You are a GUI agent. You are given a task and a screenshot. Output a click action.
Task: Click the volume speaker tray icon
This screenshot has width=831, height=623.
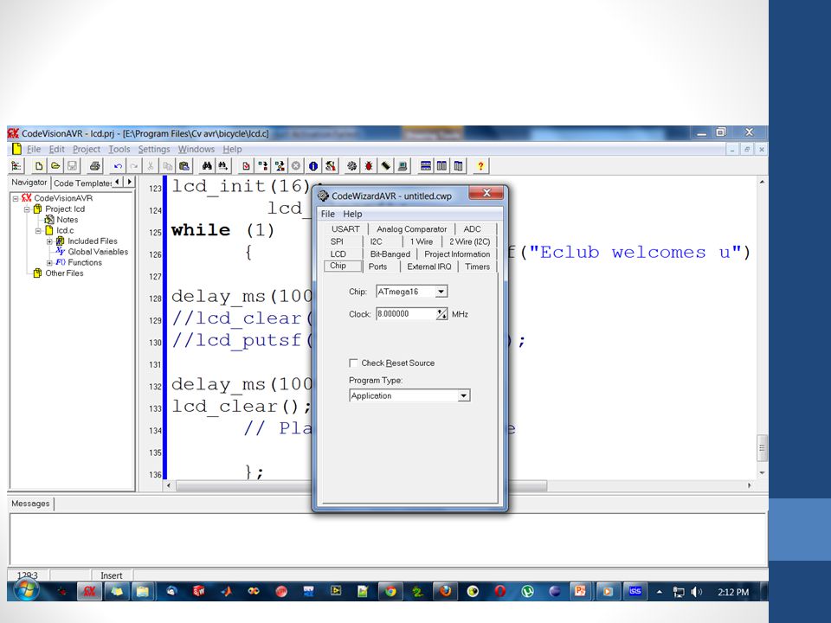[x=696, y=592]
